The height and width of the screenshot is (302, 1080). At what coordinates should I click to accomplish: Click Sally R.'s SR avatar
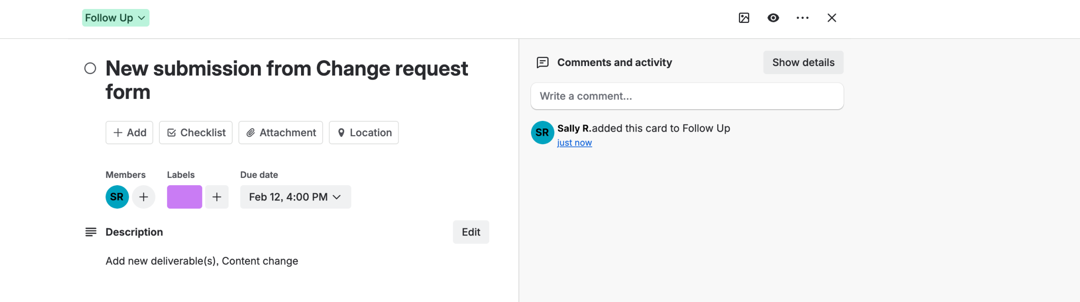pyautogui.click(x=542, y=133)
